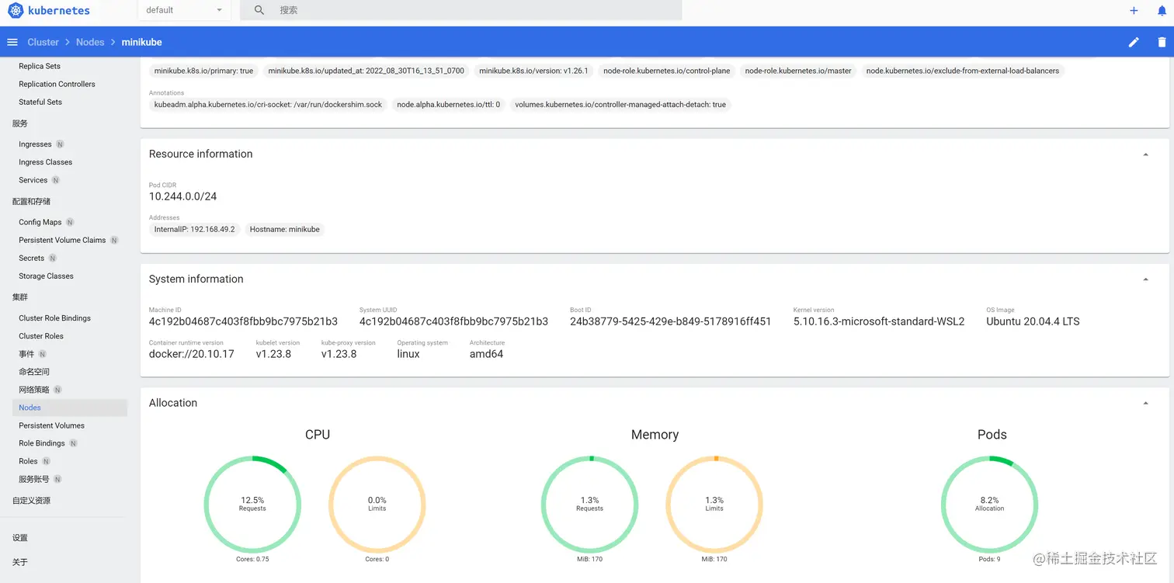Click the minikube.k8s.io/updated_at label chip
This screenshot has width=1174, height=583.
pos(366,71)
